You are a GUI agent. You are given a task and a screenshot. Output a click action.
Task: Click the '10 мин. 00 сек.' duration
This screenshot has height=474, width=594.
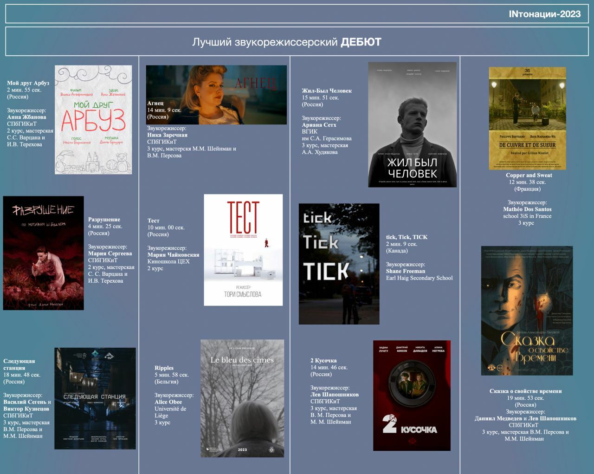(166, 227)
